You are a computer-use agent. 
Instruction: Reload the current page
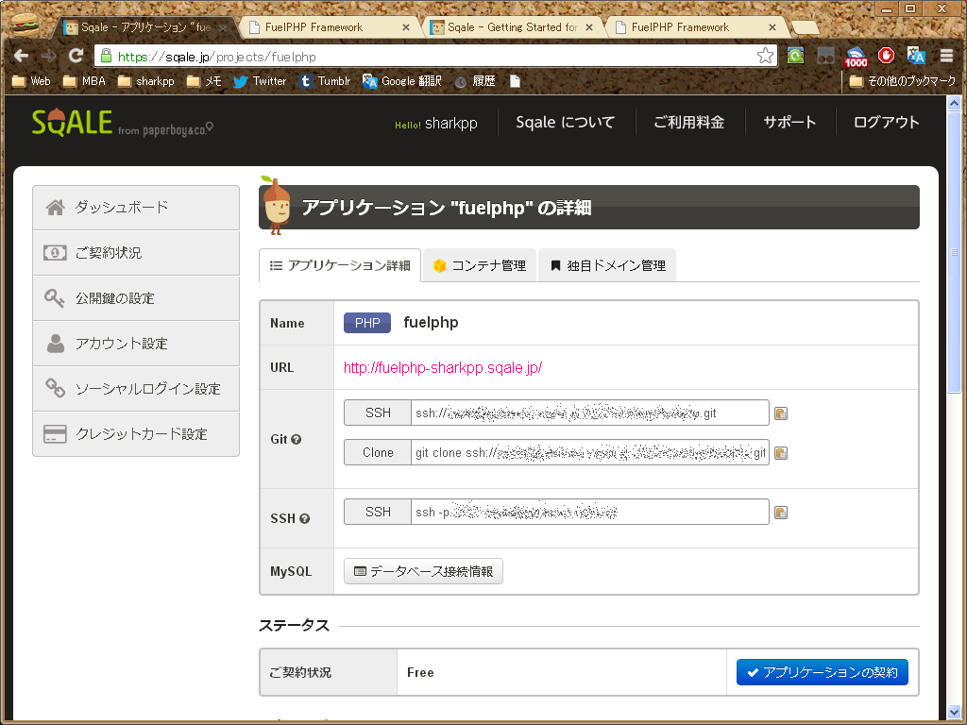(x=76, y=56)
